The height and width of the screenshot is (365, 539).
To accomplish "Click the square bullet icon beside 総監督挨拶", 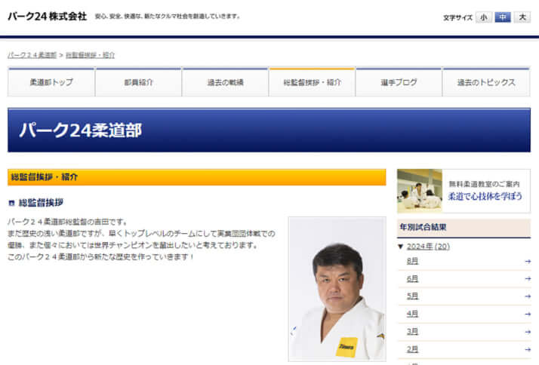I will 11,204.
